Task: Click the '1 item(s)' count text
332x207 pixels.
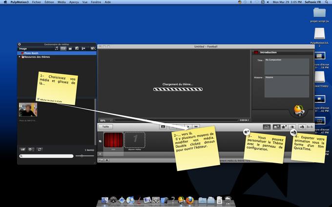Action: 89,150
